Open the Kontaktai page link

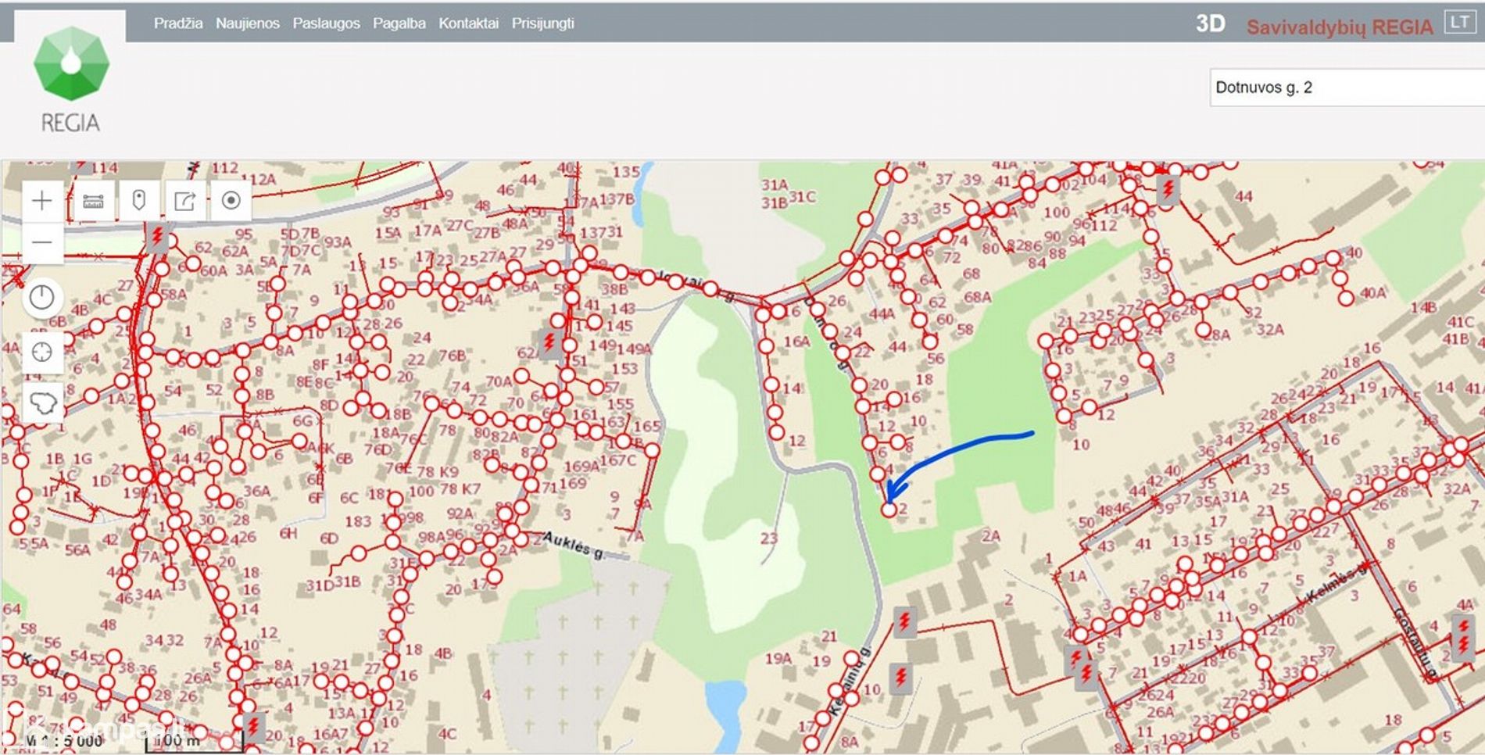pyautogui.click(x=468, y=23)
